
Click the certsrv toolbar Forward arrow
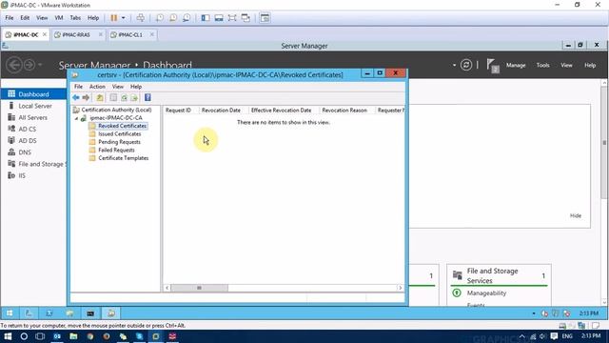pyautogui.click(x=86, y=97)
